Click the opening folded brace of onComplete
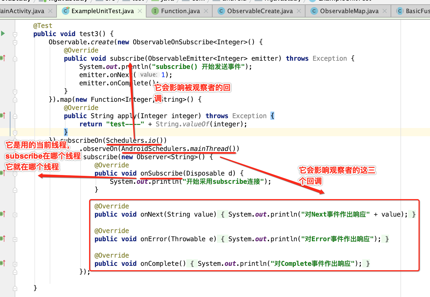This screenshot has height=297, width=430. click(x=192, y=264)
